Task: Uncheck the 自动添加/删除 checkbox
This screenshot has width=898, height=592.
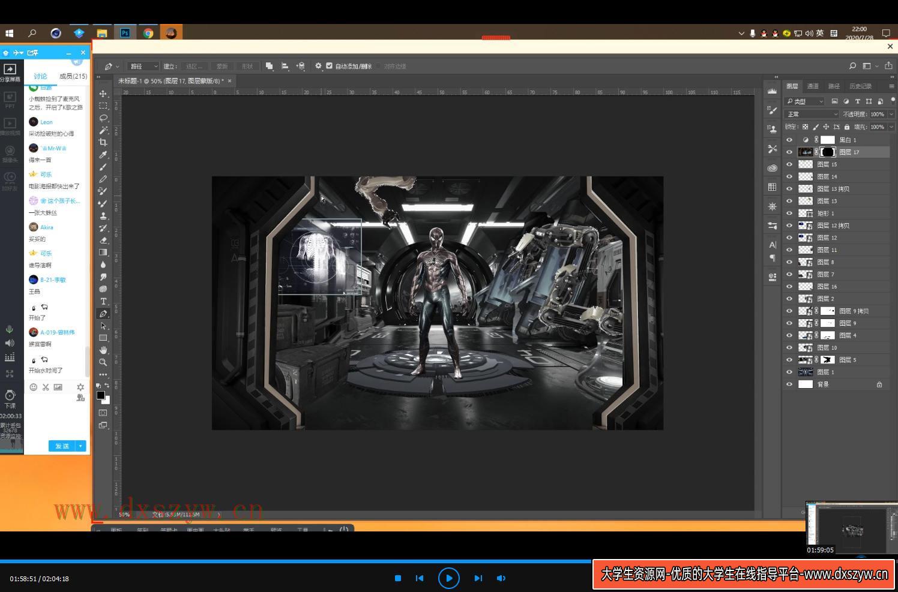Action: pos(329,66)
